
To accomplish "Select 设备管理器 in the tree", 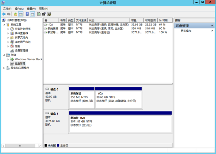I will tap(21, 50).
